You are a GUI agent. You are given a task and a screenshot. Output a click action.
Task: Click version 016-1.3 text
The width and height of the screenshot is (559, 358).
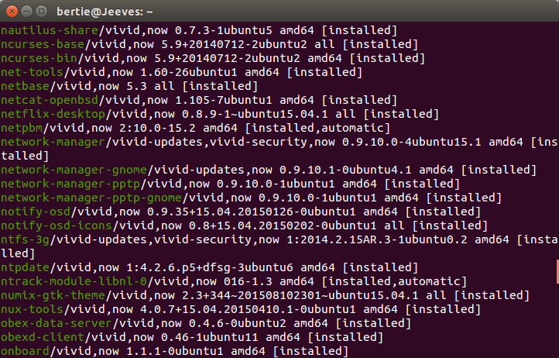coord(248,281)
